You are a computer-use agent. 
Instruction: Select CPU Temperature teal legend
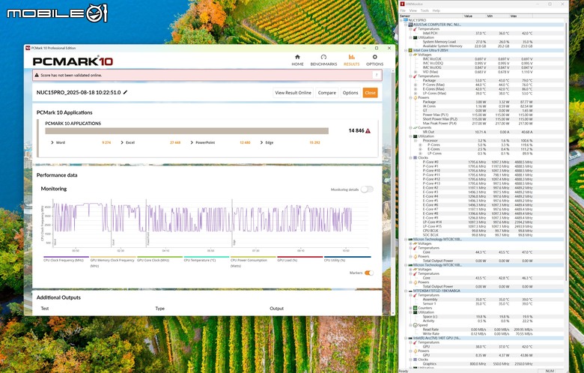(x=207, y=258)
